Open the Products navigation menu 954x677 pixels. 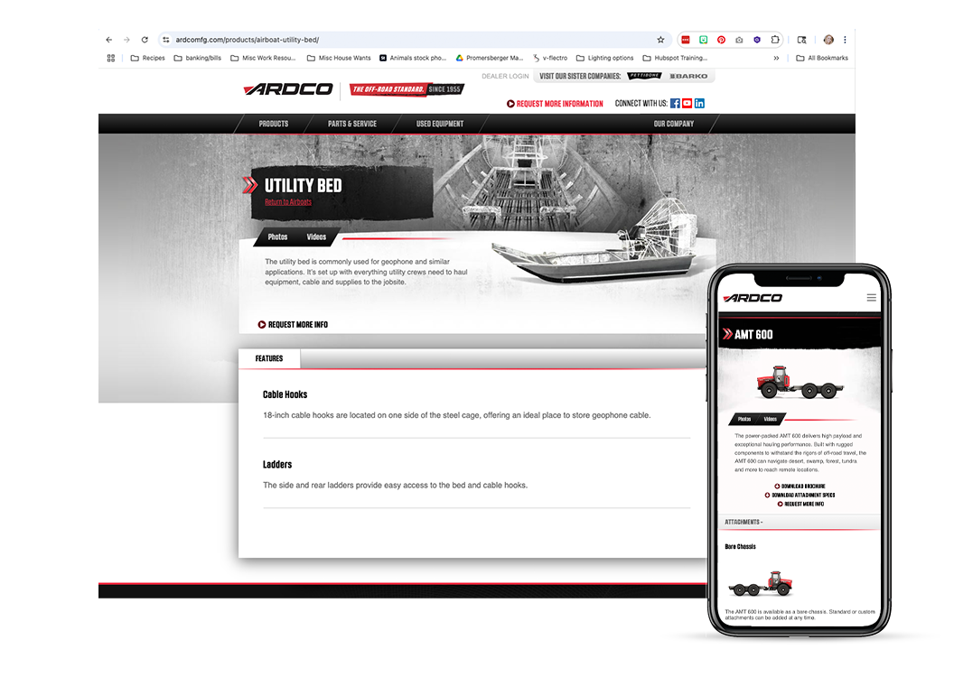coord(274,124)
